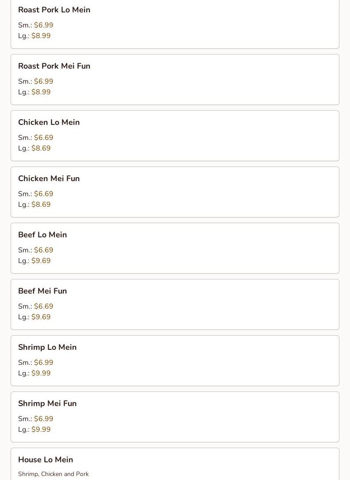
Task: Choose small $6.69 Beef Mei Fun price
Action: click(43, 306)
